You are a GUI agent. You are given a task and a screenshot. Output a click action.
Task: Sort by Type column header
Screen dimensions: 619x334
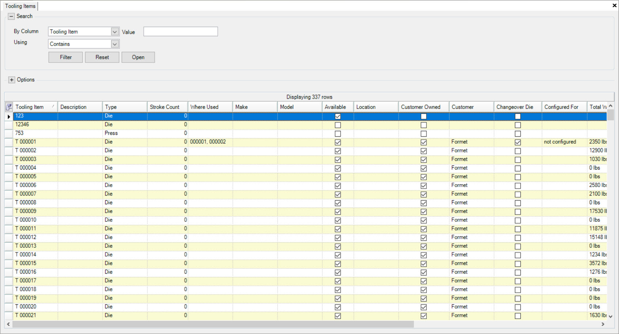125,107
